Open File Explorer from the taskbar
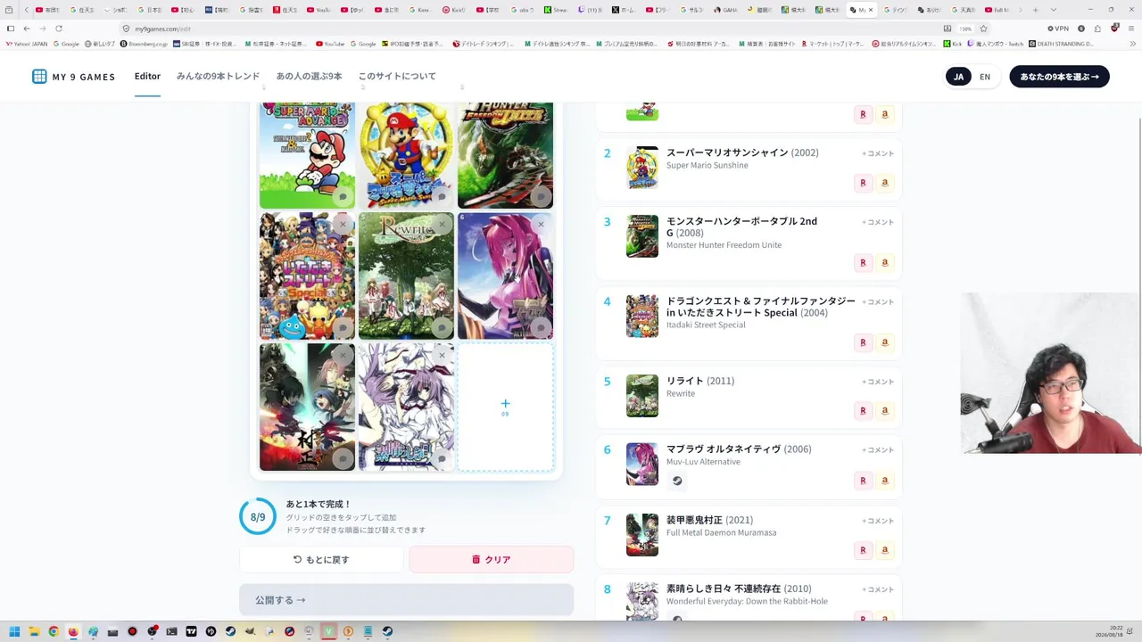Viewport: 1142px width, 642px height. coord(34,631)
